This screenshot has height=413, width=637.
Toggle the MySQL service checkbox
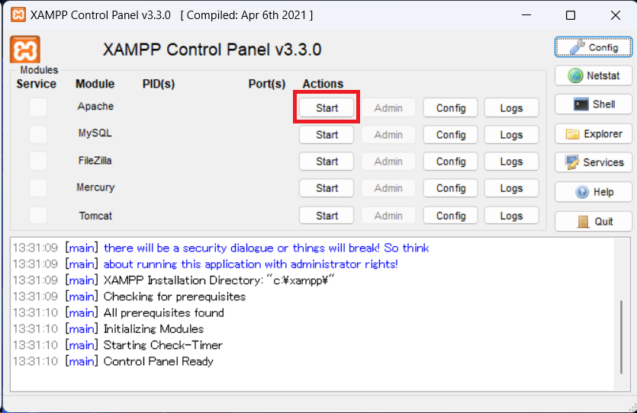click(x=37, y=134)
